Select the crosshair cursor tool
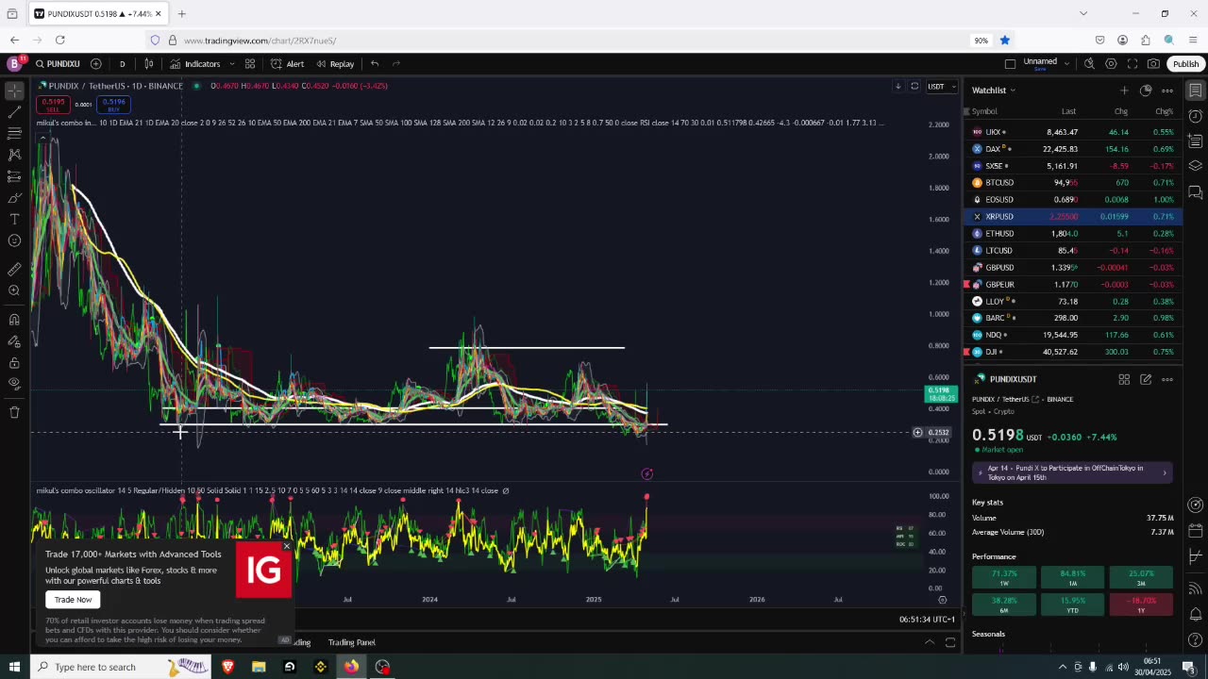This screenshot has height=679, width=1208. coord(14,91)
